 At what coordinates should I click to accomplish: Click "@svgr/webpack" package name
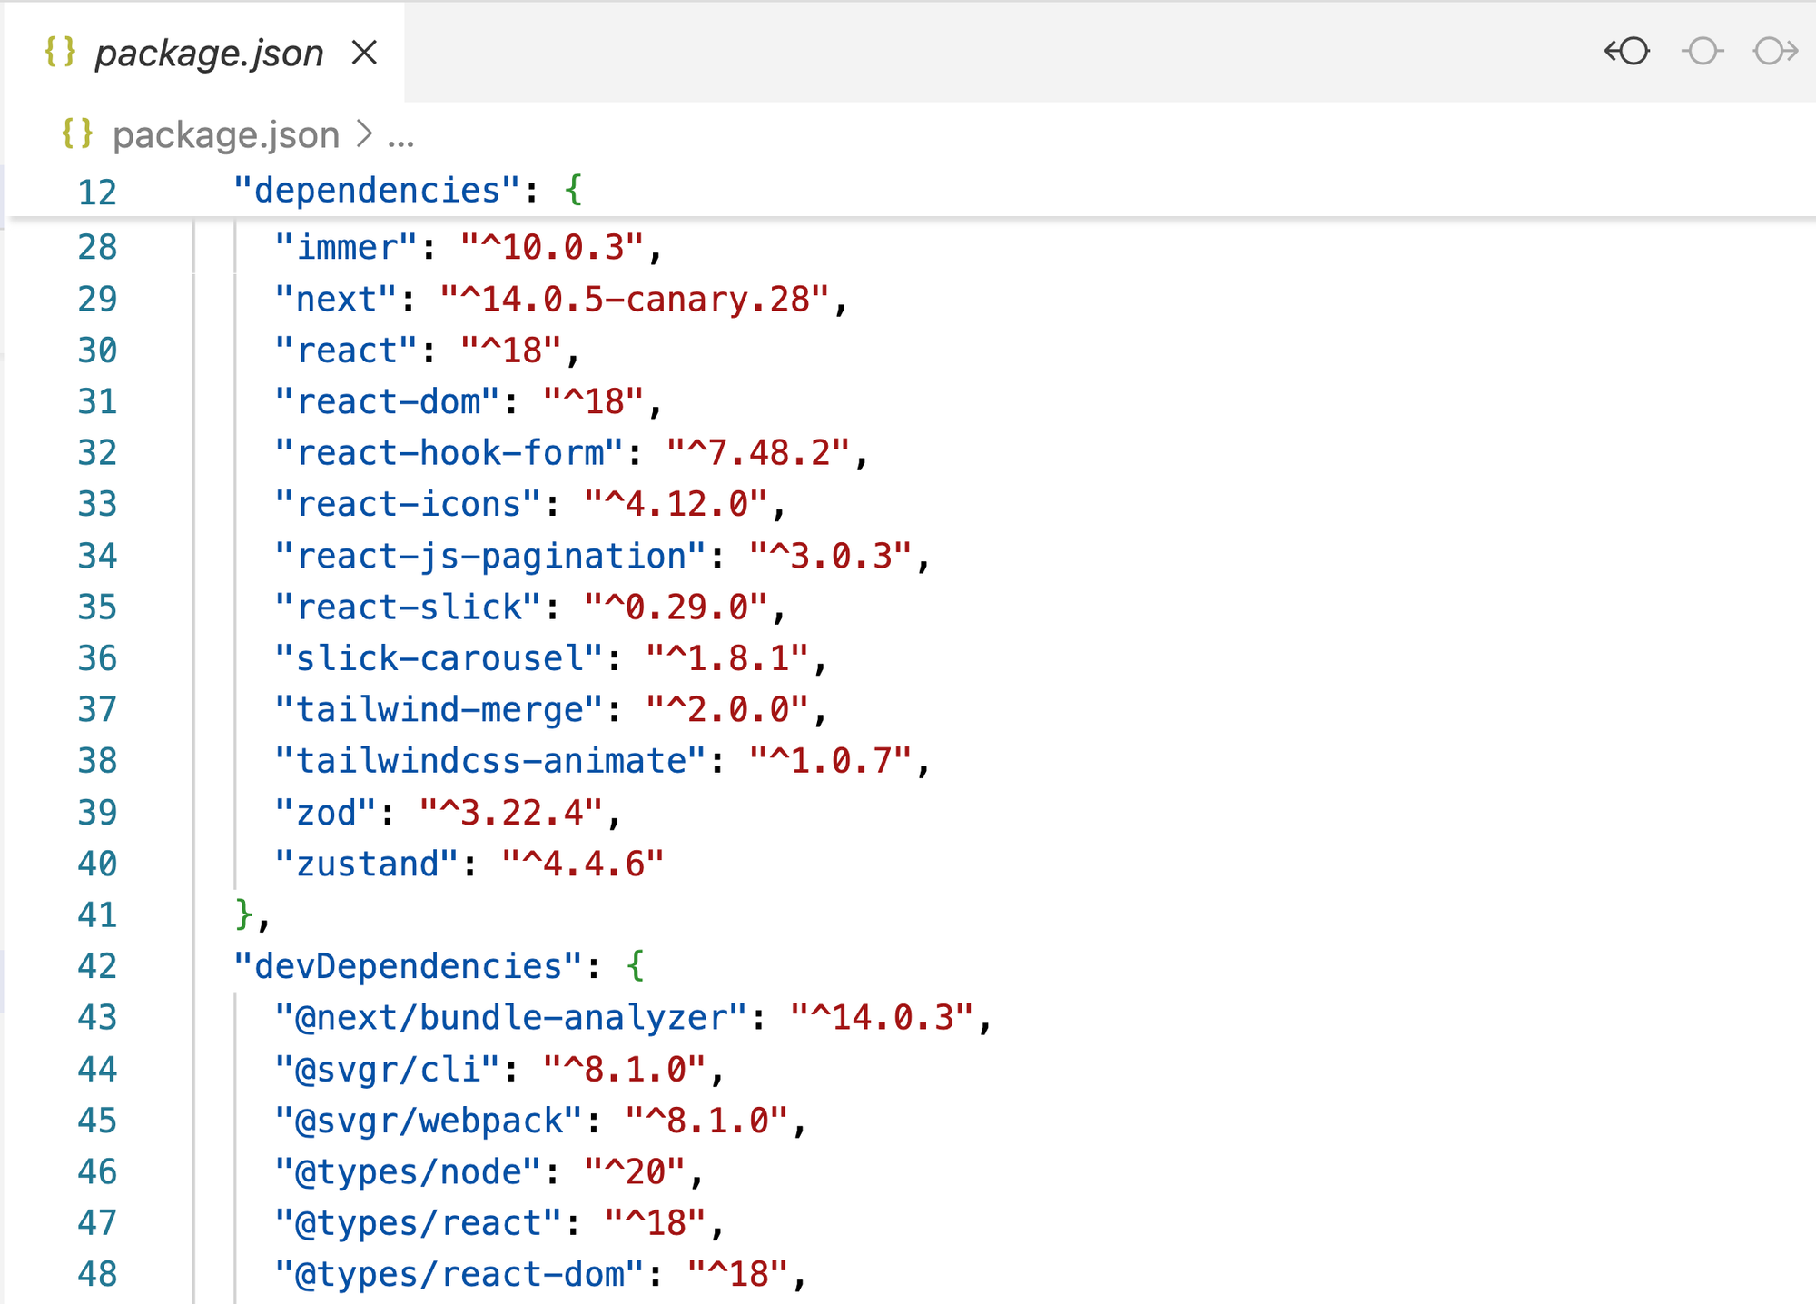pos(428,1121)
